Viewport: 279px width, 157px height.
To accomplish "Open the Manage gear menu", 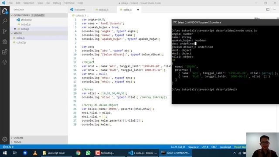I will pyautogui.click(x=5, y=139).
